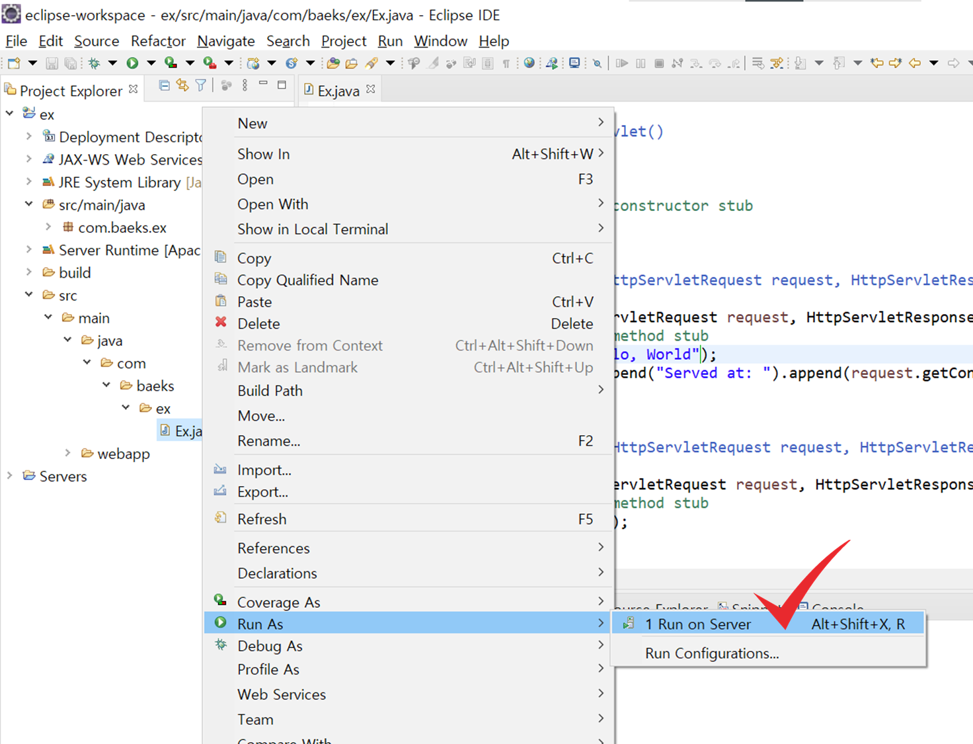
Task: Click Open With in context menu
Action: click(409, 204)
